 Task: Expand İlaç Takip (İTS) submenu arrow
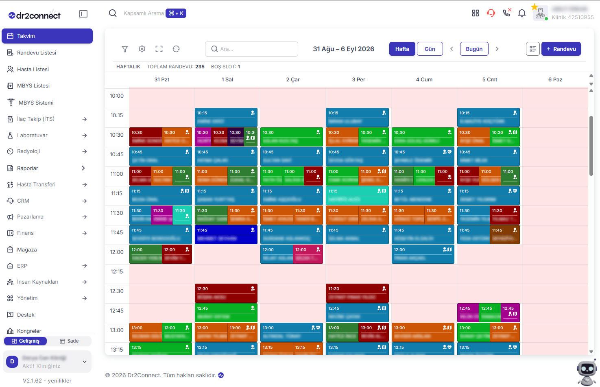(x=85, y=119)
